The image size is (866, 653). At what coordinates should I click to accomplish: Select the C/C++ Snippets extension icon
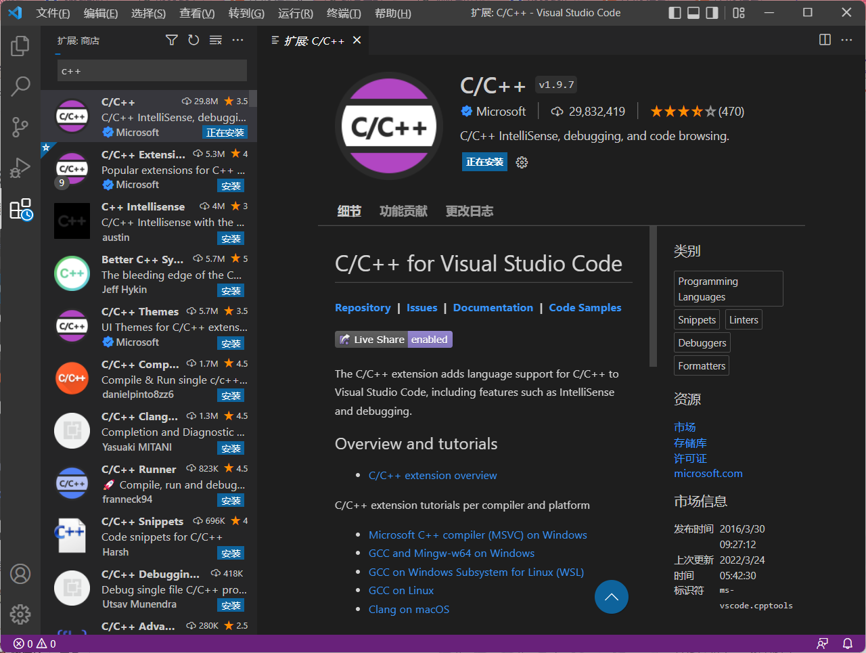pyautogui.click(x=72, y=536)
